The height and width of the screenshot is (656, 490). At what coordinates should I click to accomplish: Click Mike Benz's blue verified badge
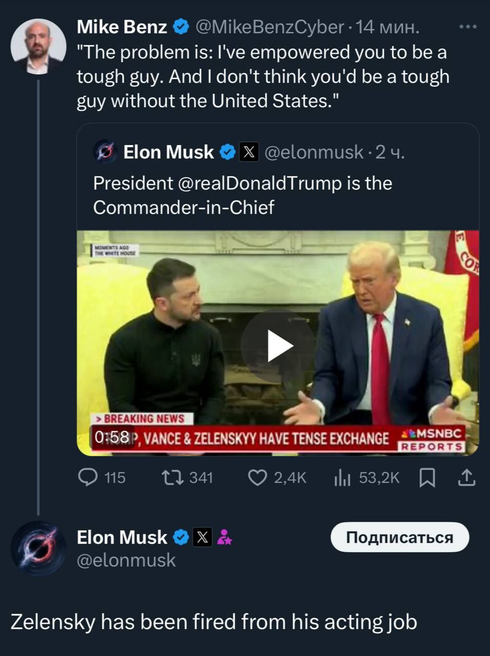coord(180,27)
